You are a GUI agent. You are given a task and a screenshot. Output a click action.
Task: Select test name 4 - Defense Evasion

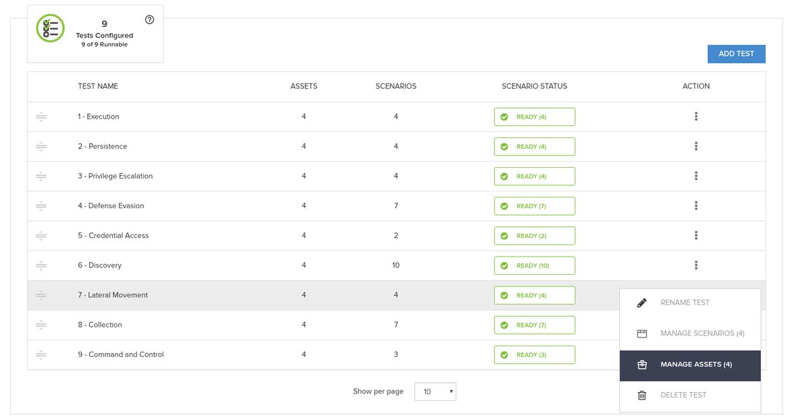point(111,205)
